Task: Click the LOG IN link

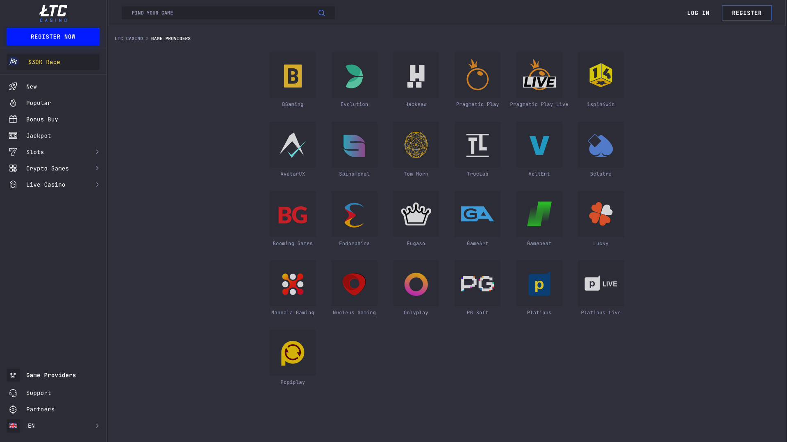Action: [x=698, y=13]
